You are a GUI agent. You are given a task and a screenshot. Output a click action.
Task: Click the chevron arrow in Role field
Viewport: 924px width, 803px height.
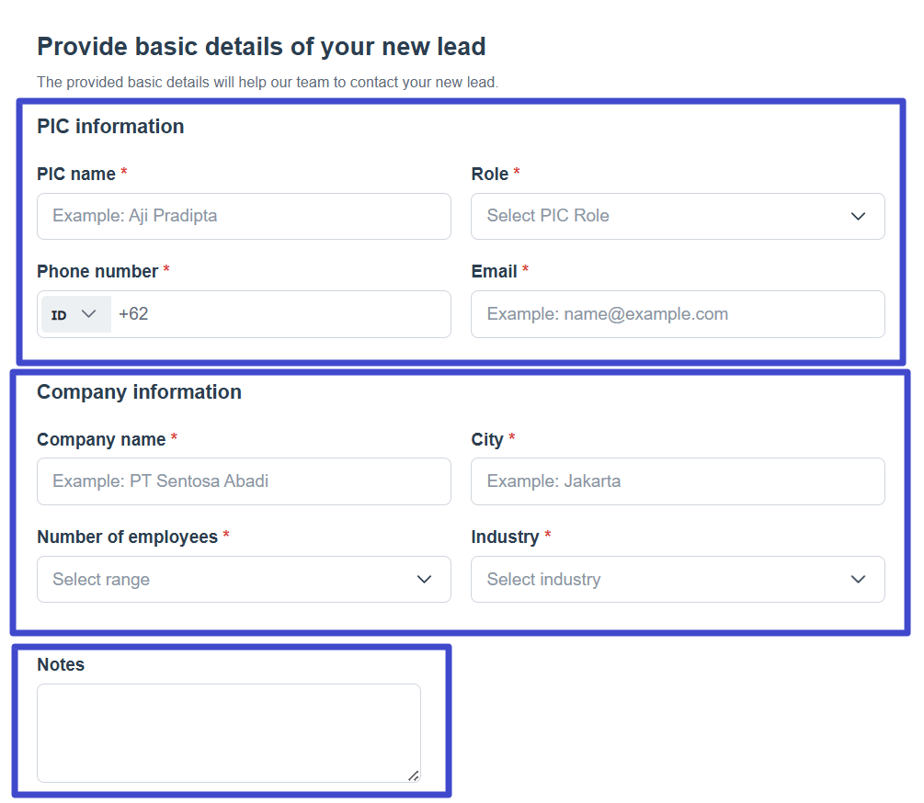(858, 217)
